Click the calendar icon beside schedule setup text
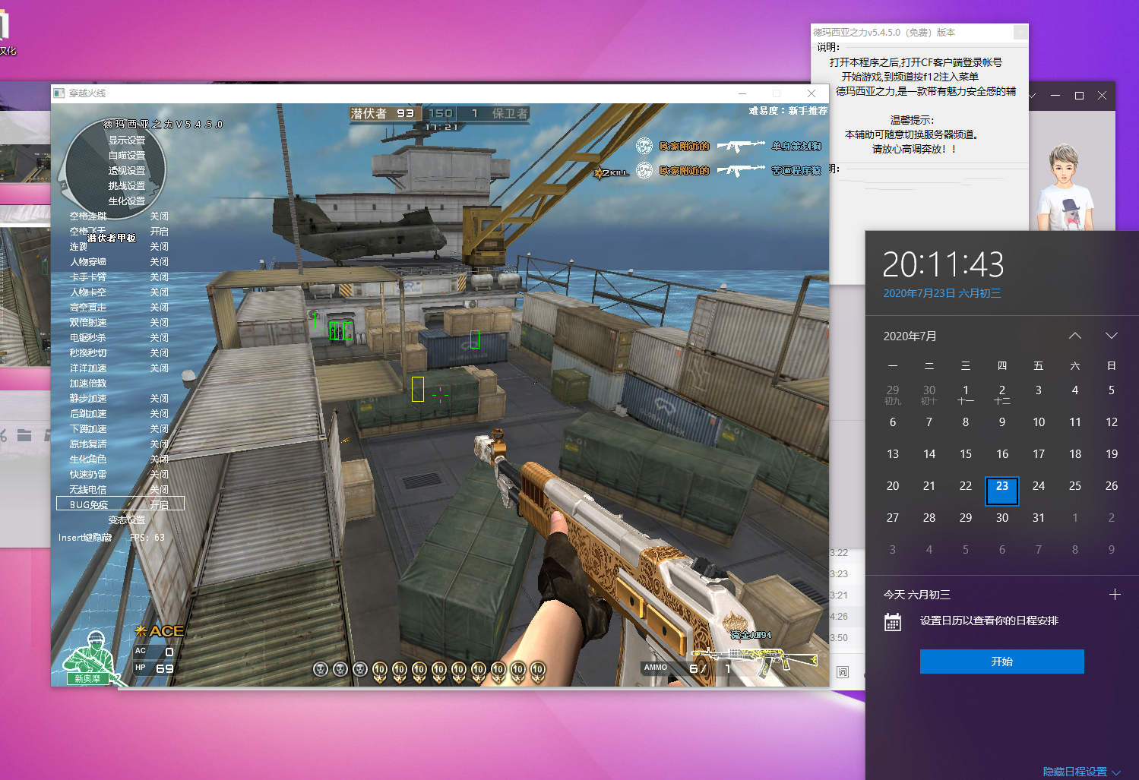Viewport: 1139px width, 780px height. point(893,622)
